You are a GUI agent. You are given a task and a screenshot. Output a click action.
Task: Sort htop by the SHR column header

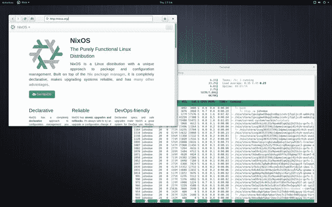[x=193, y=102]
